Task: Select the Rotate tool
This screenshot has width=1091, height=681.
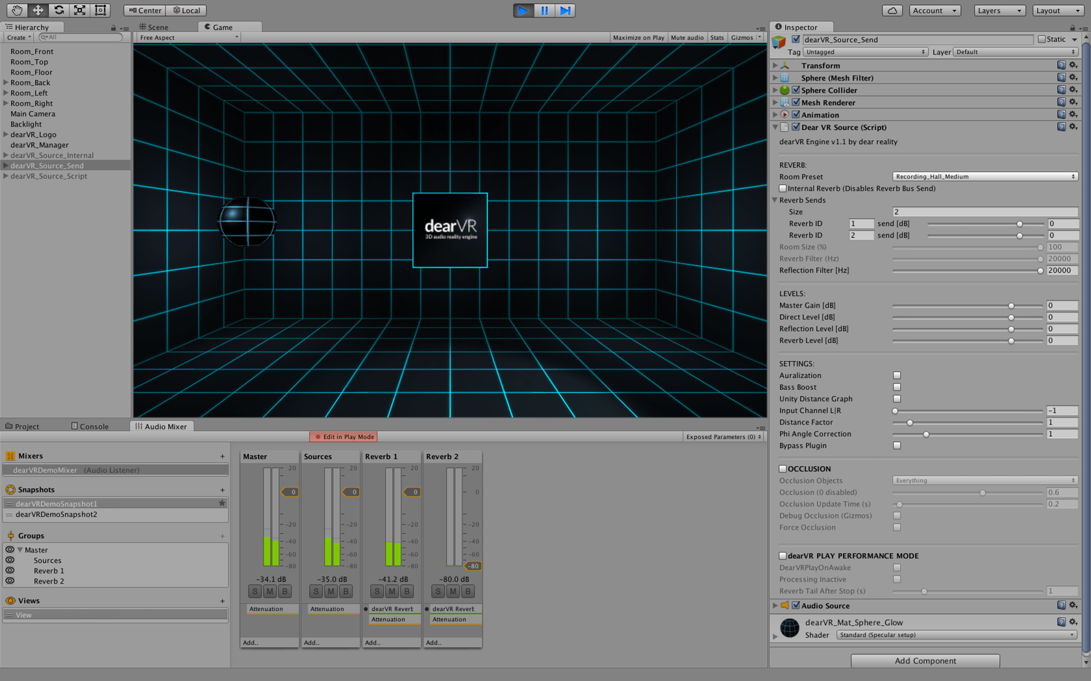Action: click(59, 10)
